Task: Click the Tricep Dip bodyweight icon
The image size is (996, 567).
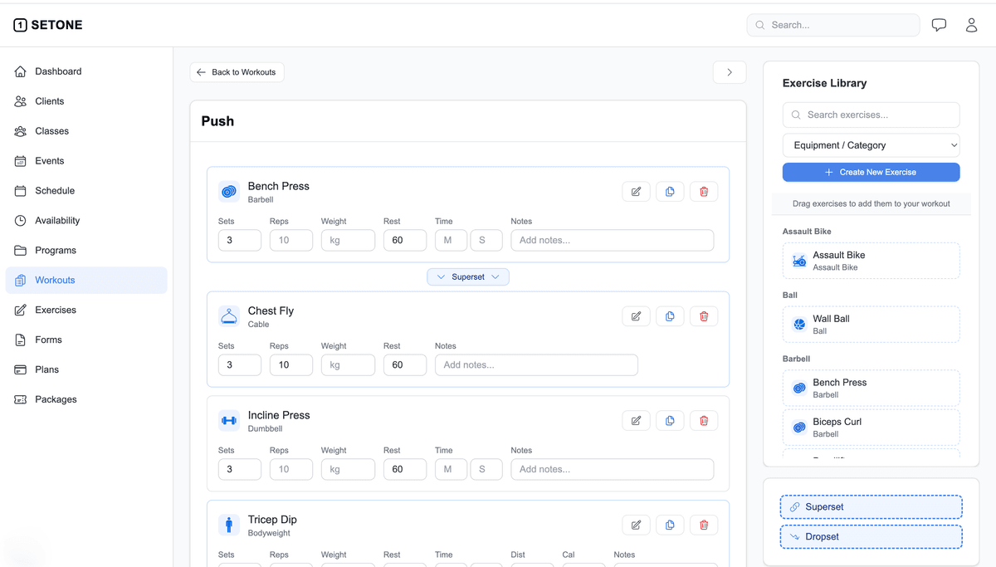Action: coord(229,525)
